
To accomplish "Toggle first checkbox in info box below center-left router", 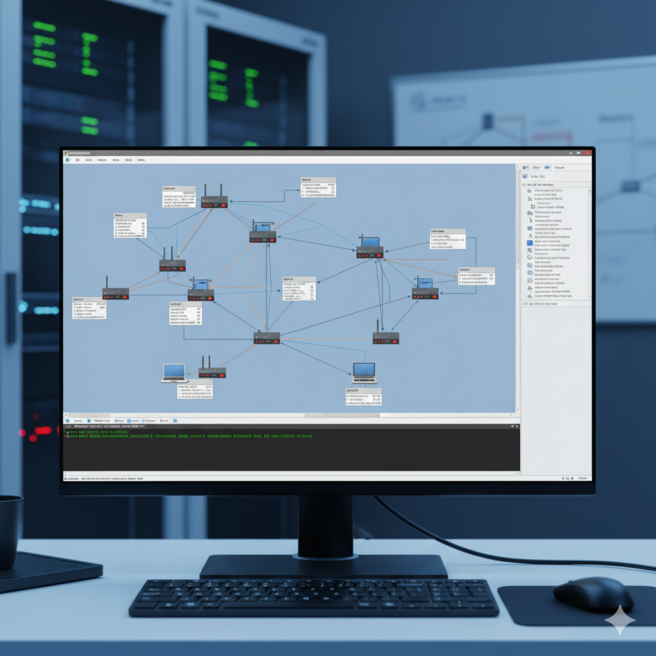I will pos(199,309).
